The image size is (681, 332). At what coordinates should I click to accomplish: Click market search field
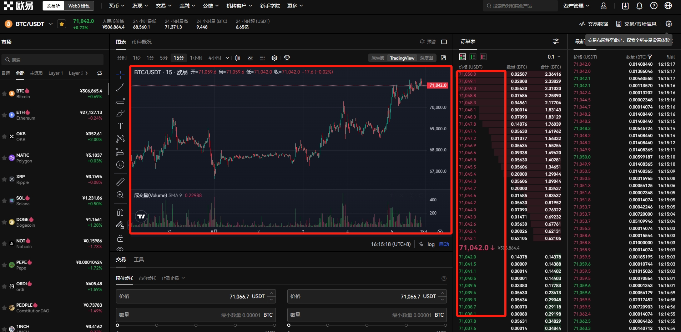tap(52, 60)
